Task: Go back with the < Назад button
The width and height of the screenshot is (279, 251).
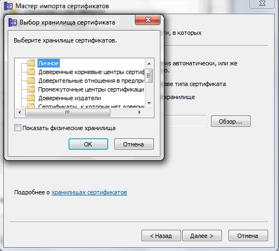Action: (x=161, y=236)
